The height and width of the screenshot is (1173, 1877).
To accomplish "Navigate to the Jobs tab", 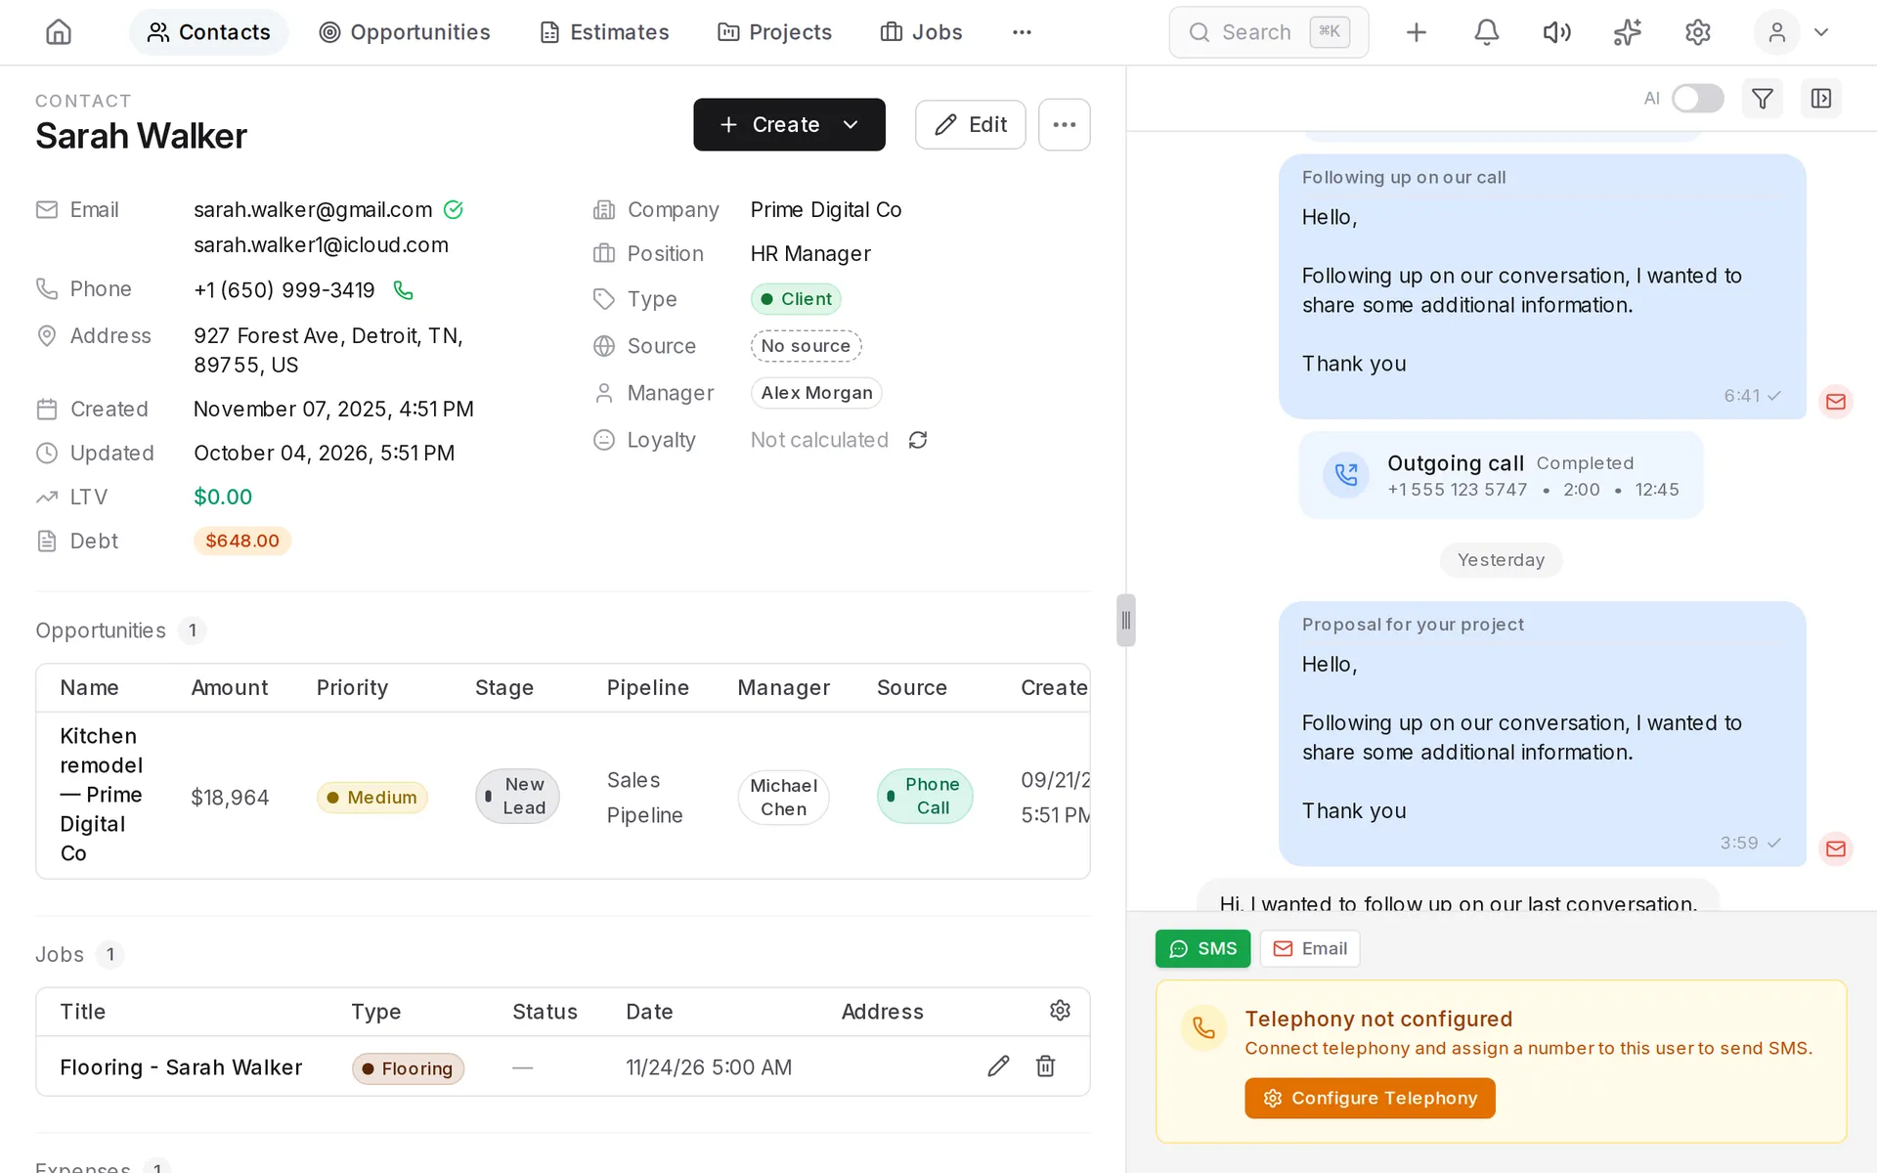I will [x=921, y=32].
